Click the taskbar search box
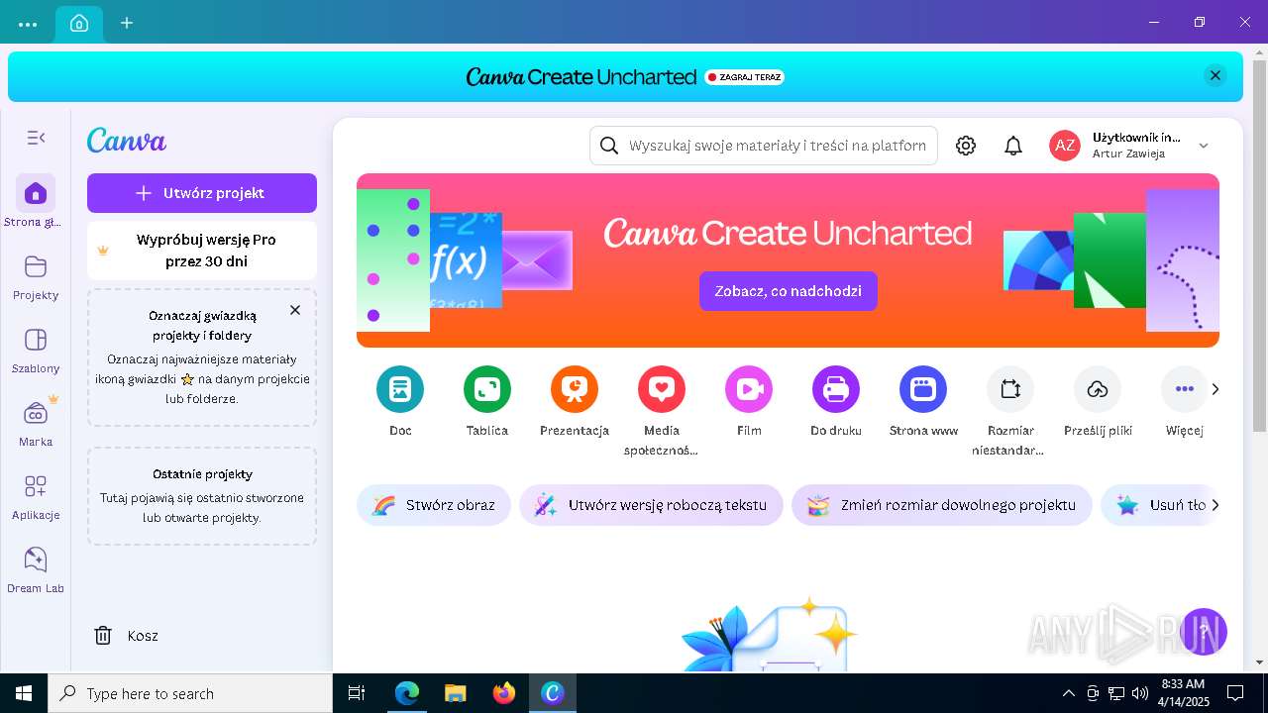Viewport: 1268px width, 713px height. coord(190,693)
